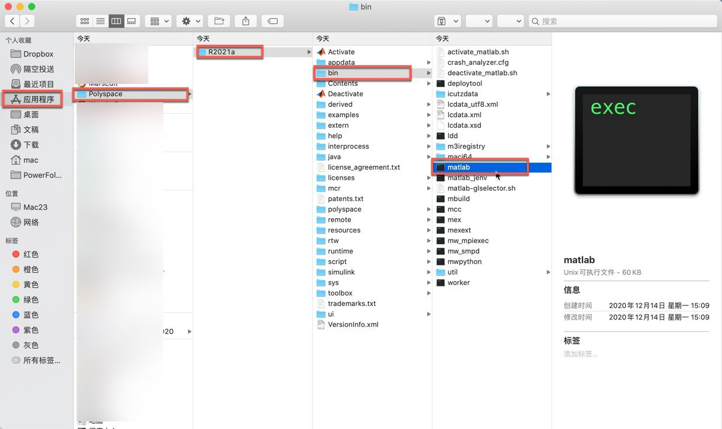Switch to column view
Viewport: 722px width, 429px height.
[116, 21]
